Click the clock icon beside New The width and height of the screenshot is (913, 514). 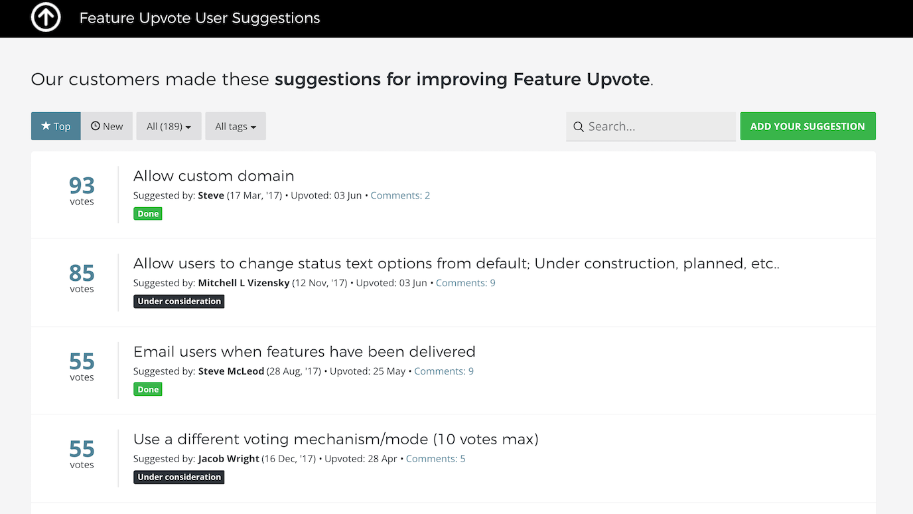[96, 126]
